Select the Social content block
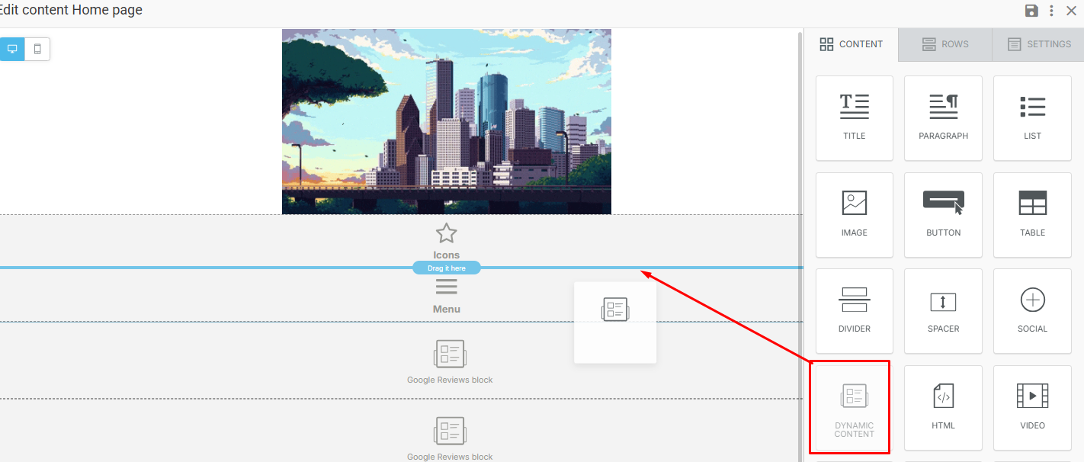 coord(1032,311)
